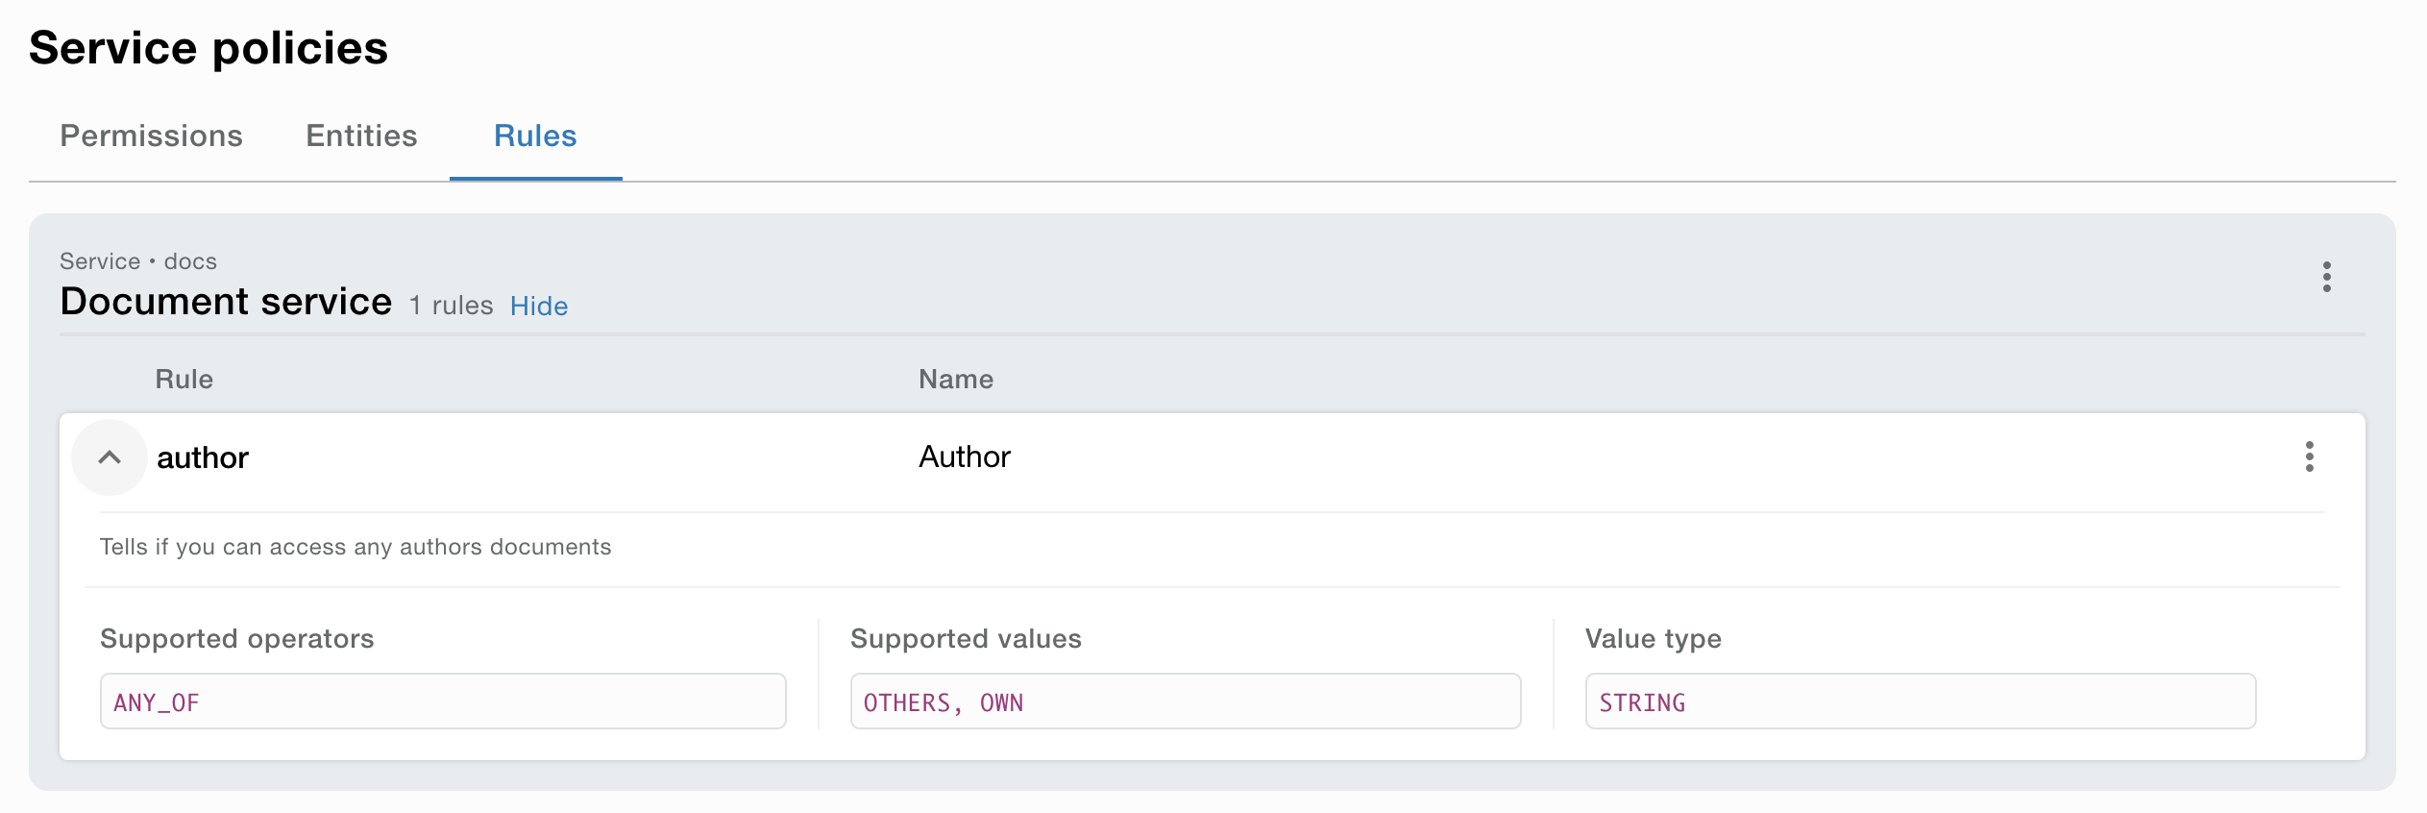Open the Document service three-dot menu

2326,277
